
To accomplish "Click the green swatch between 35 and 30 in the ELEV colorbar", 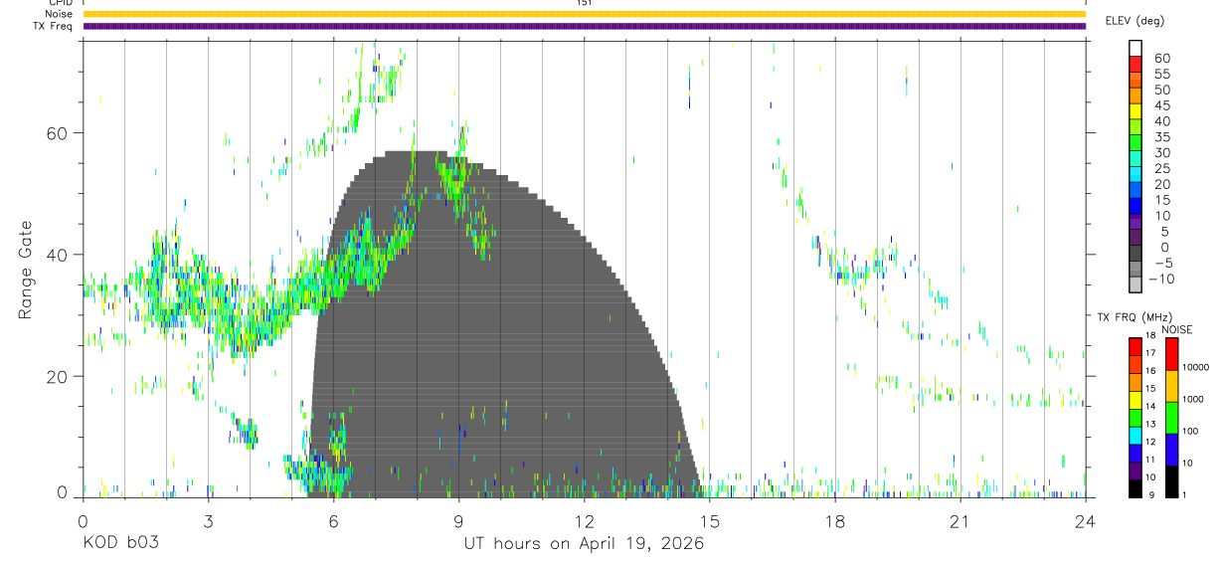I will tap(1135, 144).
